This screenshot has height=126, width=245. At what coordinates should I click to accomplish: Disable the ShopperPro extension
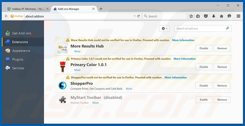(x=204, y=86)
